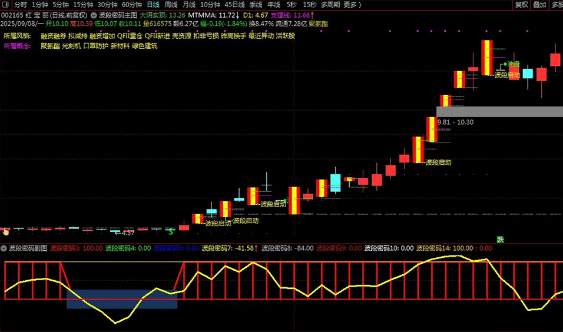Open the 波段密码主图 indicator circle icon
Viewport: 563px width, 332px height.
coord(94,15)
